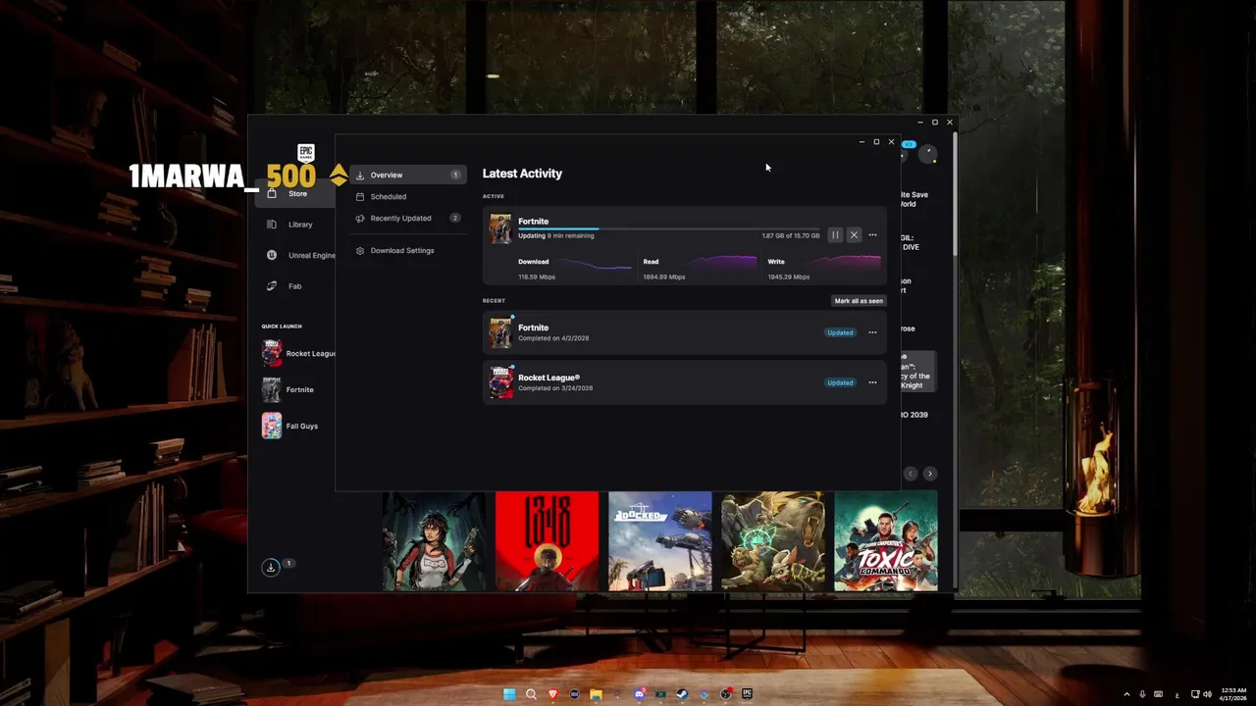The image size is (1256, 706).
Task: Click the Toxic Commando game tile
Action: (885, 541)
